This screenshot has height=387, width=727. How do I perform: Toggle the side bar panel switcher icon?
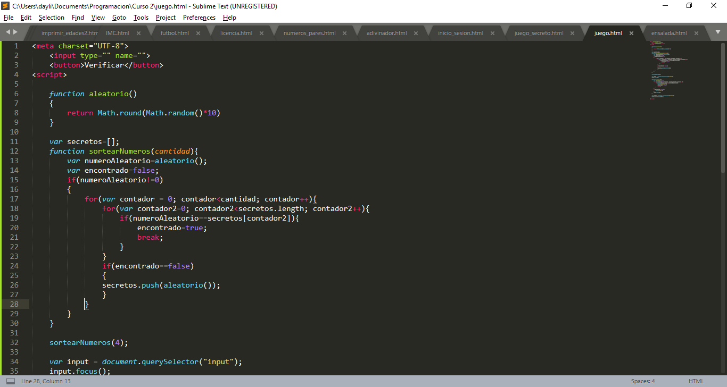tap(10, 381)
